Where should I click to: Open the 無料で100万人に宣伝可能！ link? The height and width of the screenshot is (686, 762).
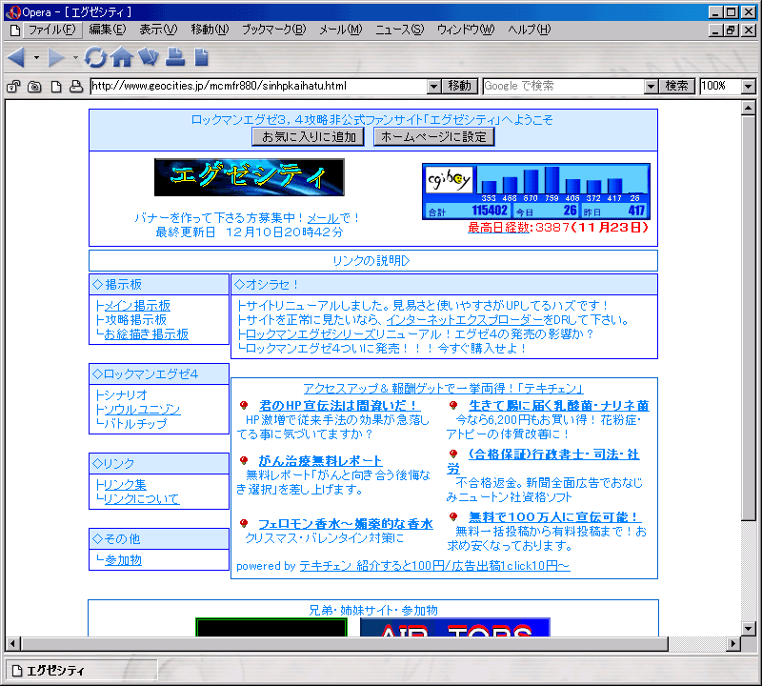point(553,516)
